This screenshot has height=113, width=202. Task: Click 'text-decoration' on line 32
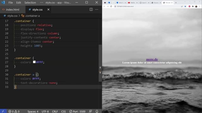tap(33, 83)
